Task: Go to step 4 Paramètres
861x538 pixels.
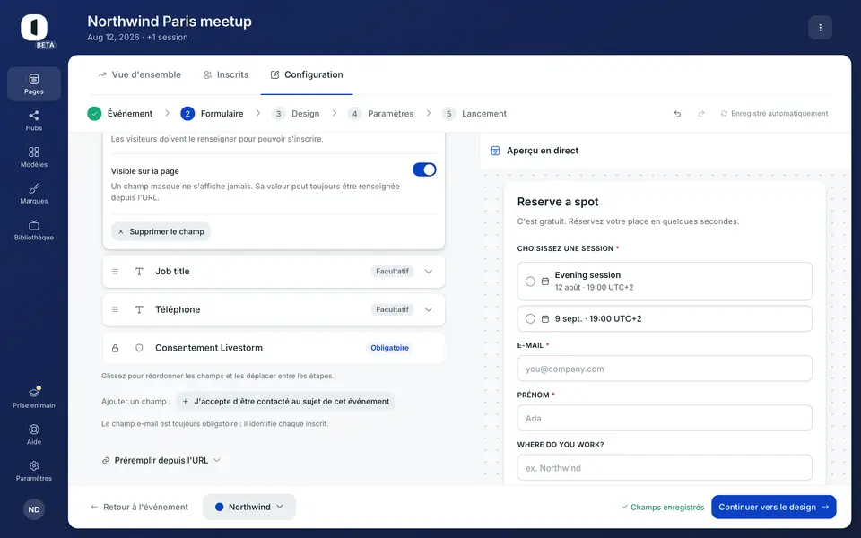Action: (381, 114)
